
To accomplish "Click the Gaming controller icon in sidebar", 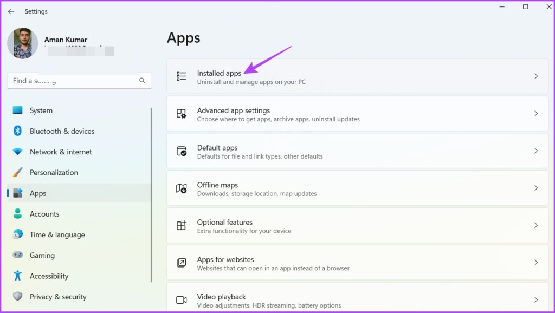I will [17, 255].
